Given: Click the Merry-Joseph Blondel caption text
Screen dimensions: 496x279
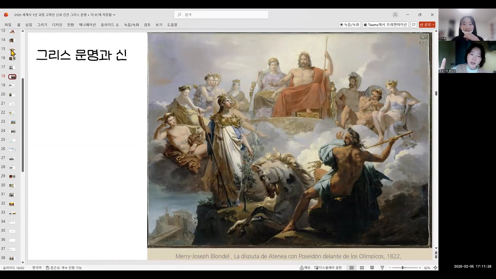Looking at the screenshot, I should point(288,256).
